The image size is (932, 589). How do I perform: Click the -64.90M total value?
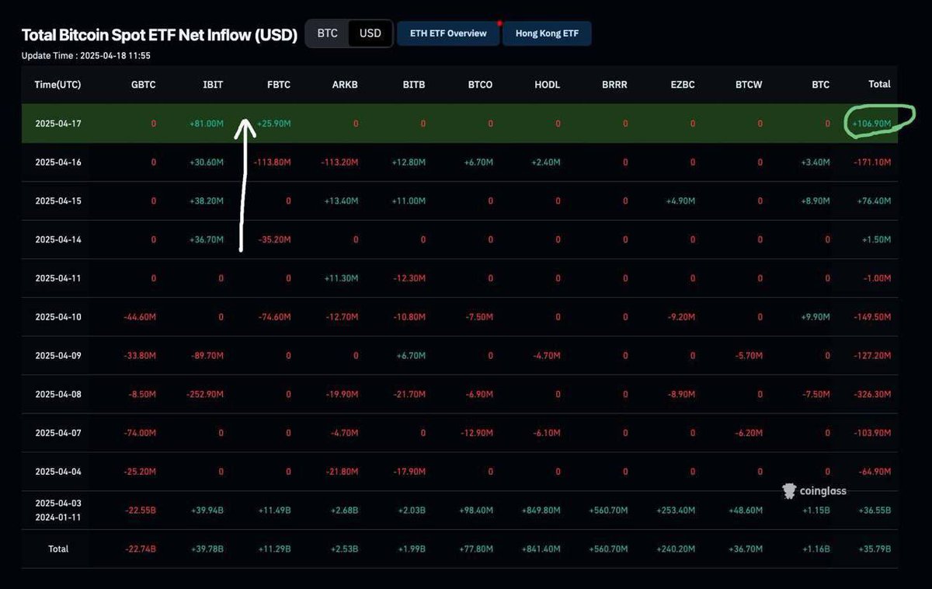point(874,472)
